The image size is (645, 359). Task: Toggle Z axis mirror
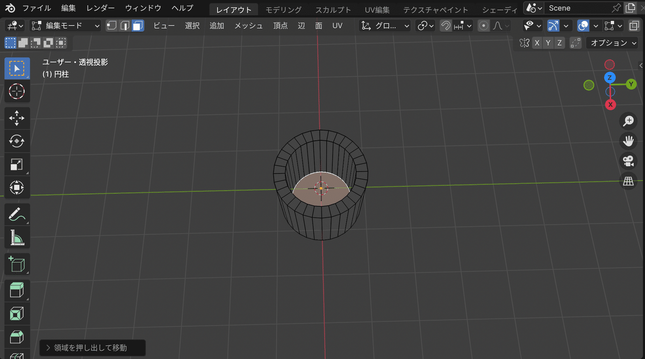[560, 43]
